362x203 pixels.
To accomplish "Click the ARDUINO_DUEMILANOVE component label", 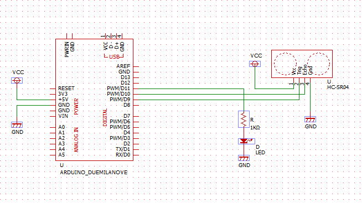I will pos(94,173).
